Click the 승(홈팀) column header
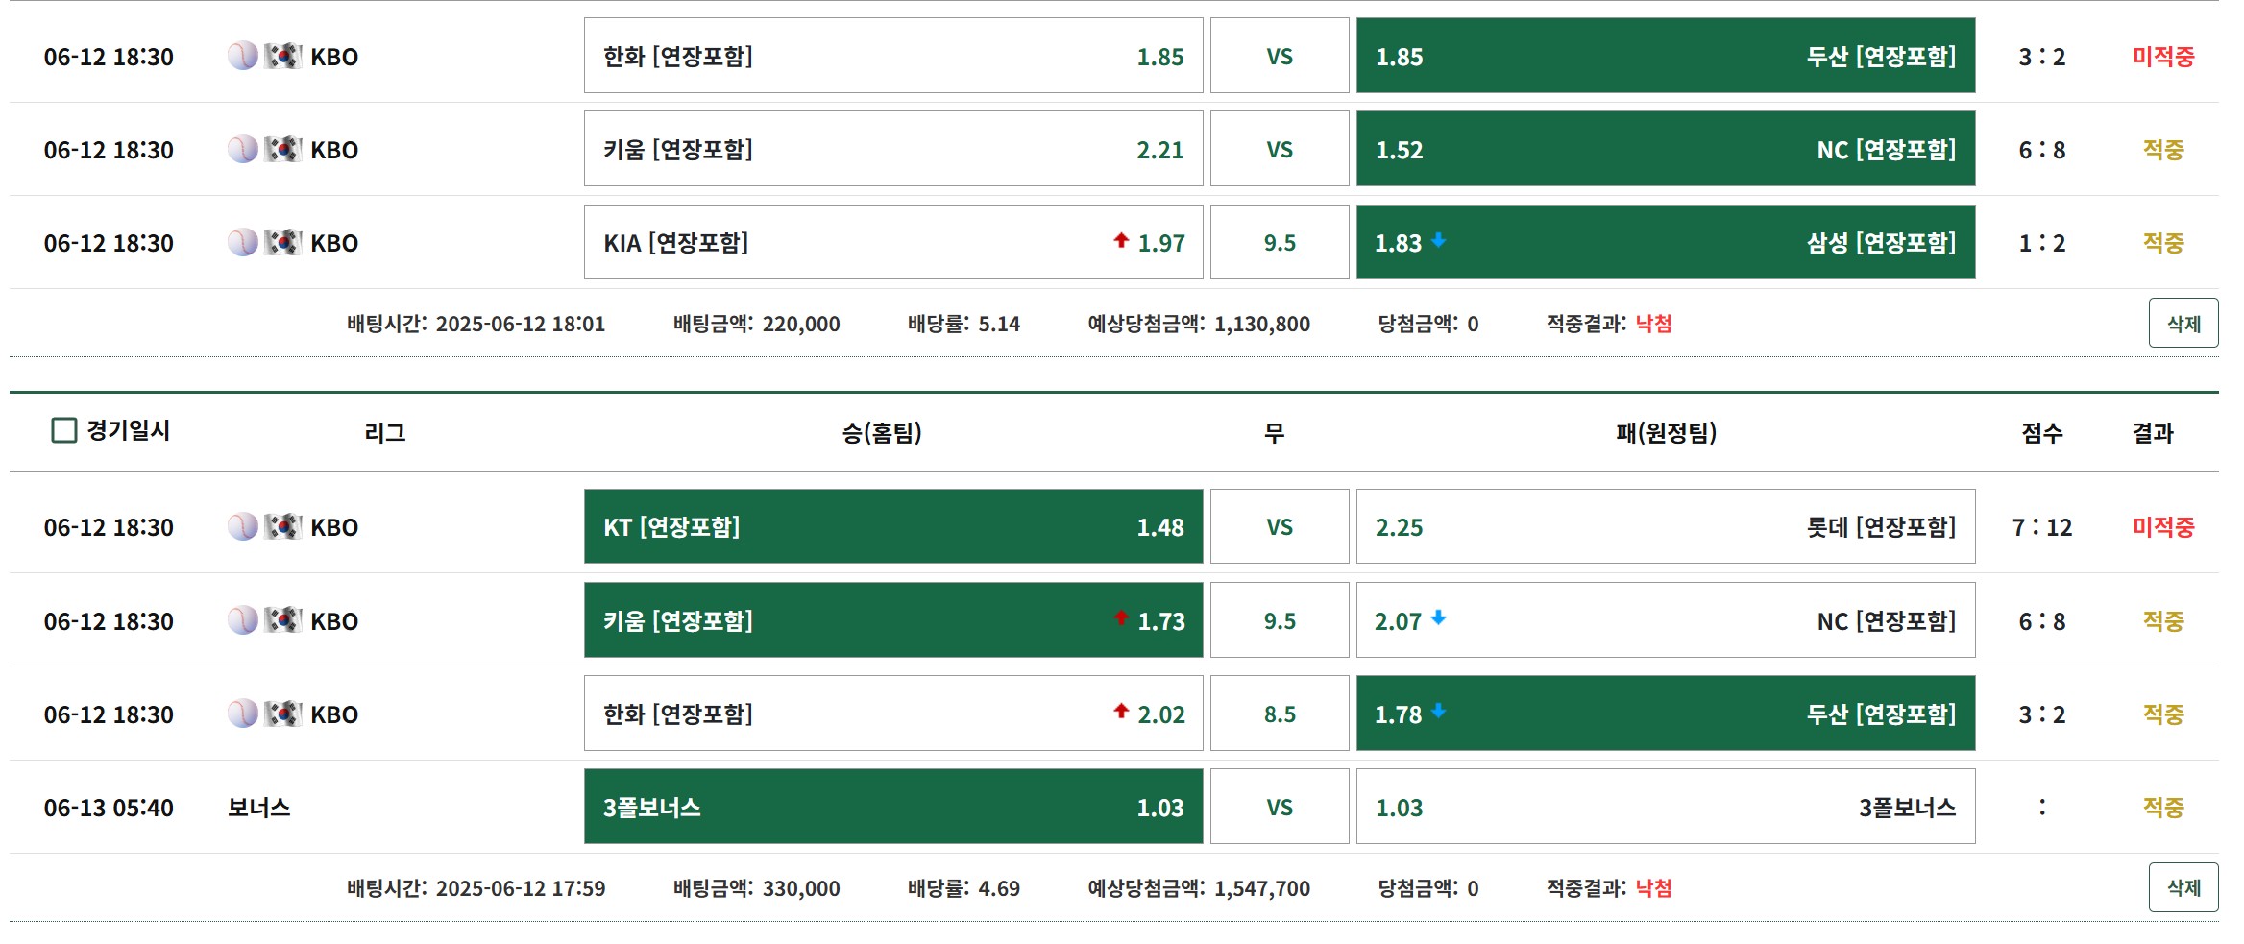The height and width of the screenshot is (944, 2244). (881, 433)
